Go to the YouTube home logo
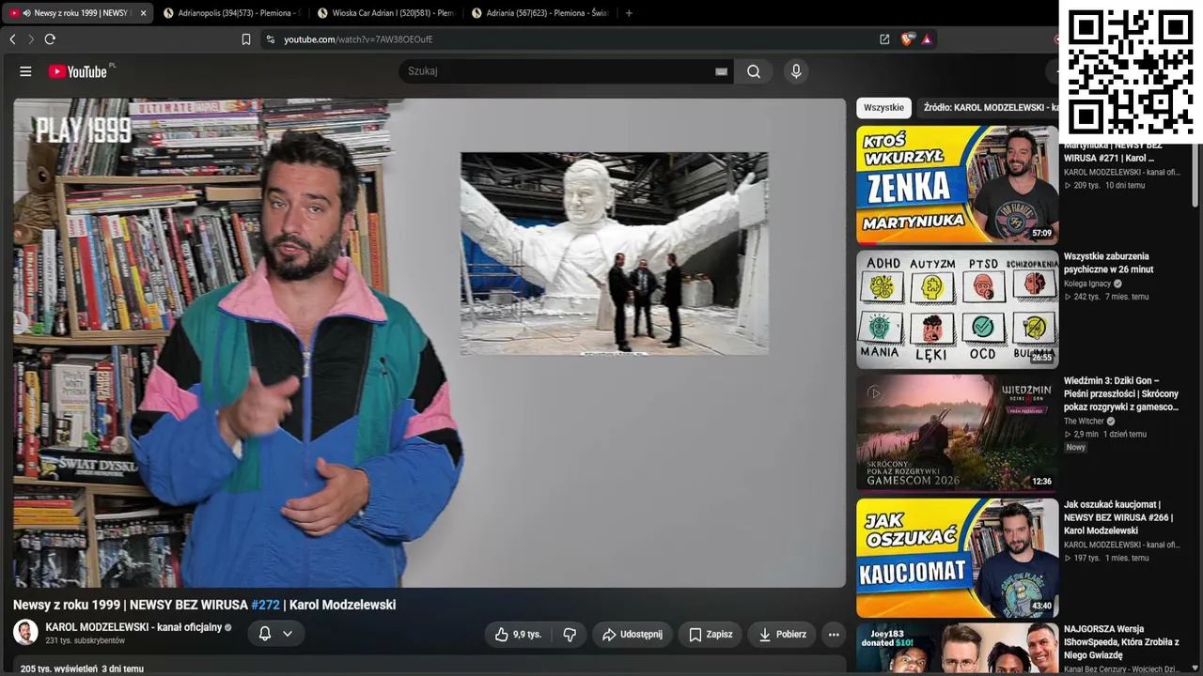This screenshot has width=1203, height=676. click(x=79, y=71)
